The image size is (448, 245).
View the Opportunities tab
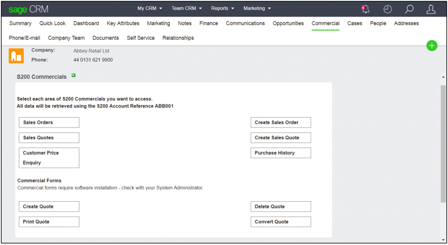pos(288,24)
